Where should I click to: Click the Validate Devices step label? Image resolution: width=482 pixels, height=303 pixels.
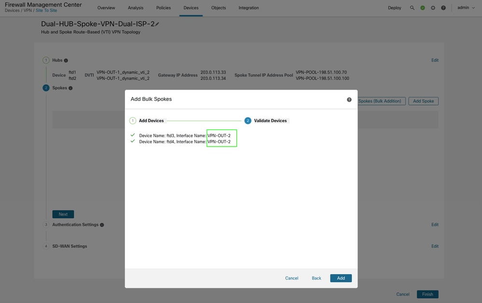(x=270, y=121)
